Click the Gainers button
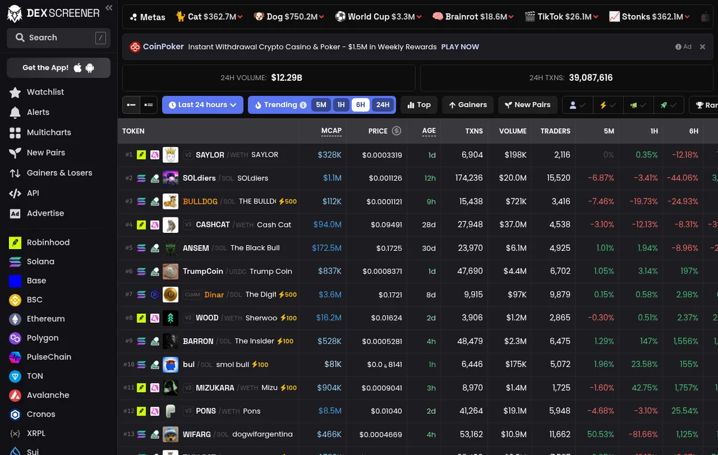 pyautogui.click(x=468, y=105)
